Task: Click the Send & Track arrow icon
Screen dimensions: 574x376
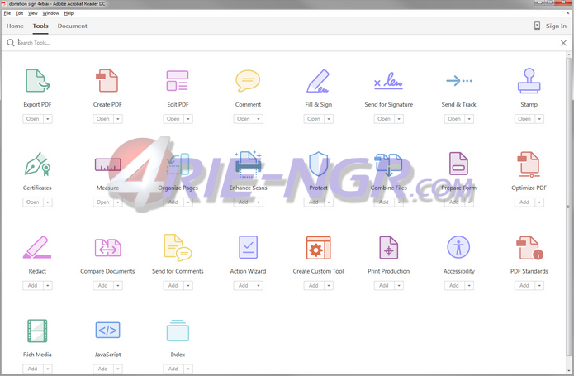Action: pyautogui.click(x=458, y=80)
